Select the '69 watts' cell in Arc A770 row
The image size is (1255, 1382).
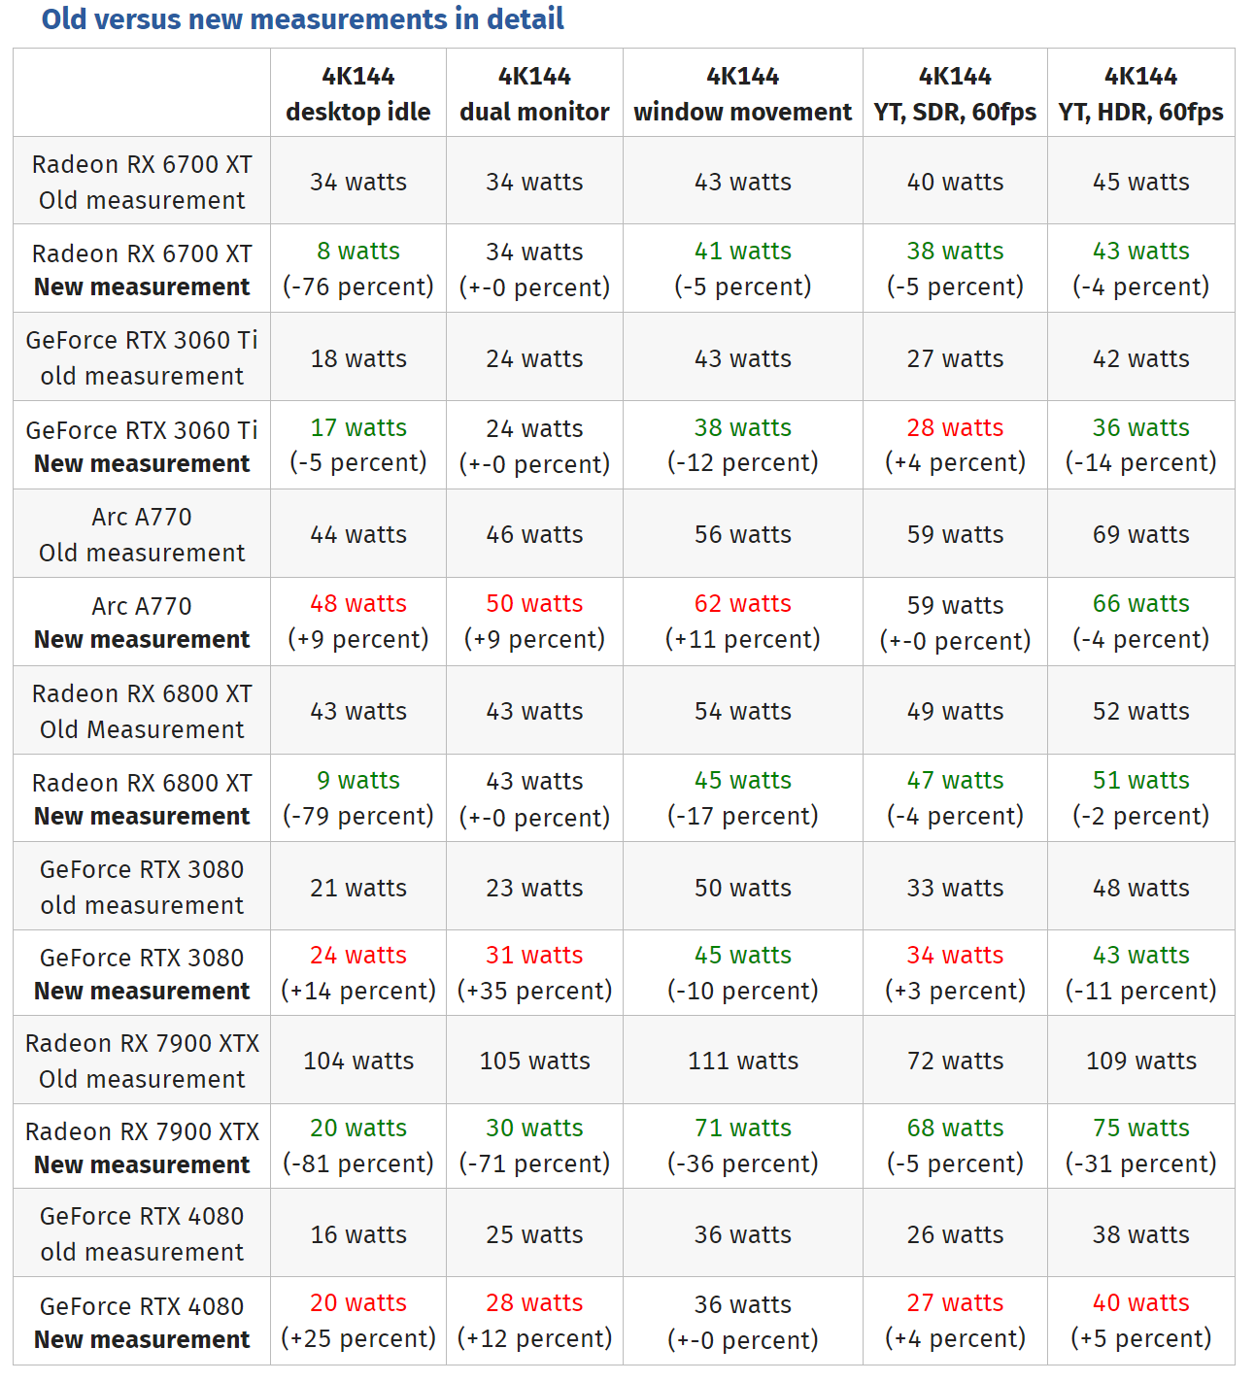[x=1140, y=534]
